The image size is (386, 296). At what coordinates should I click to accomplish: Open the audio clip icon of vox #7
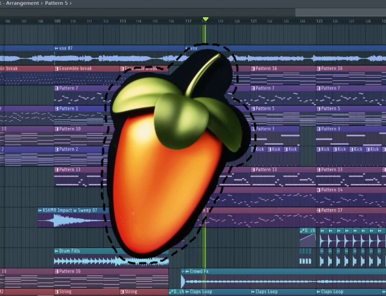click(56, 48)
